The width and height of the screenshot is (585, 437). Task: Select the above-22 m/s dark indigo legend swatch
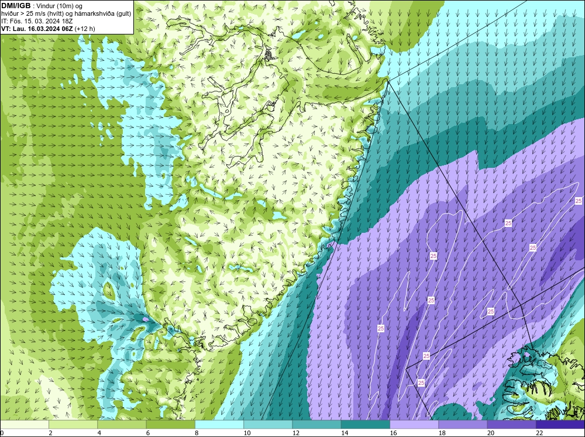(x=560, y=424)
